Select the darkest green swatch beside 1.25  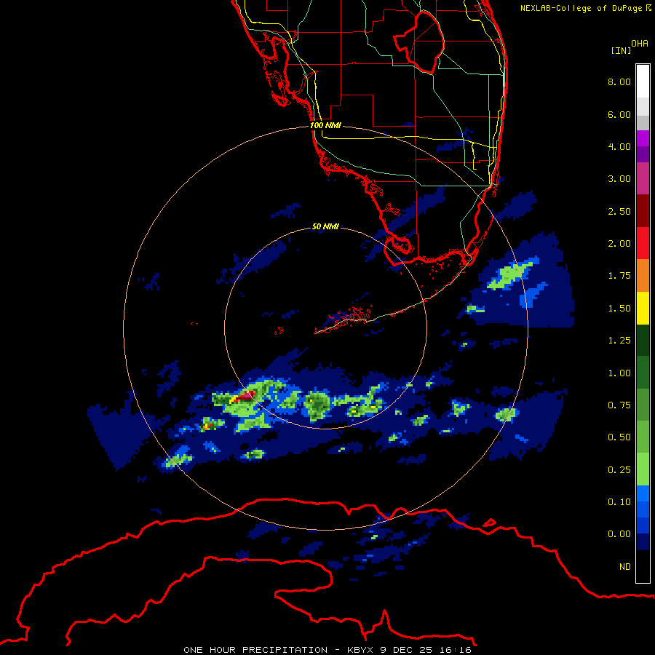643,341
